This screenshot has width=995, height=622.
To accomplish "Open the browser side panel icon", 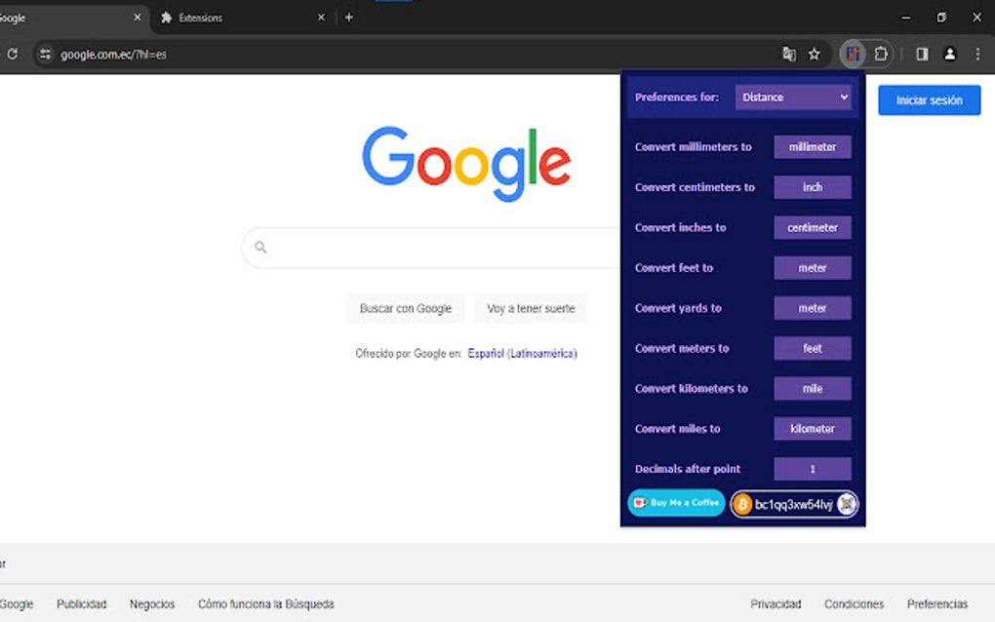I will pos(921,54).
